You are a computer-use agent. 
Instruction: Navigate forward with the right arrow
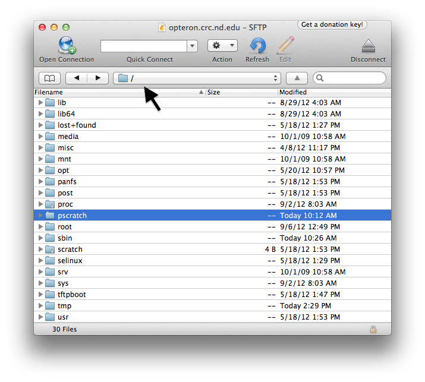(97, 78)
